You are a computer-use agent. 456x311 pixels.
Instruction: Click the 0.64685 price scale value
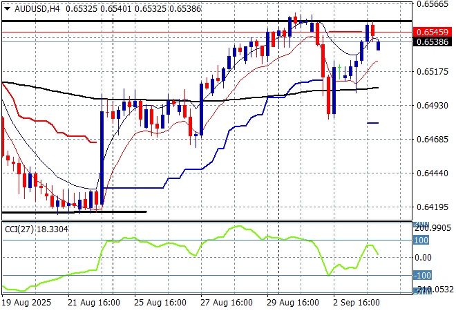tap(433, 140)
